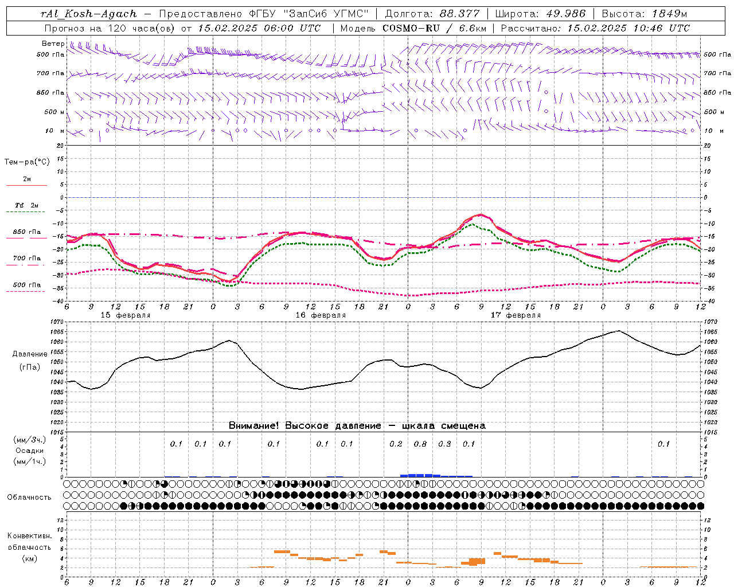Click the Td 2м legend entry
Viewport: 734px width, 587px height.
pyautogui.click(x=27, y=205)
